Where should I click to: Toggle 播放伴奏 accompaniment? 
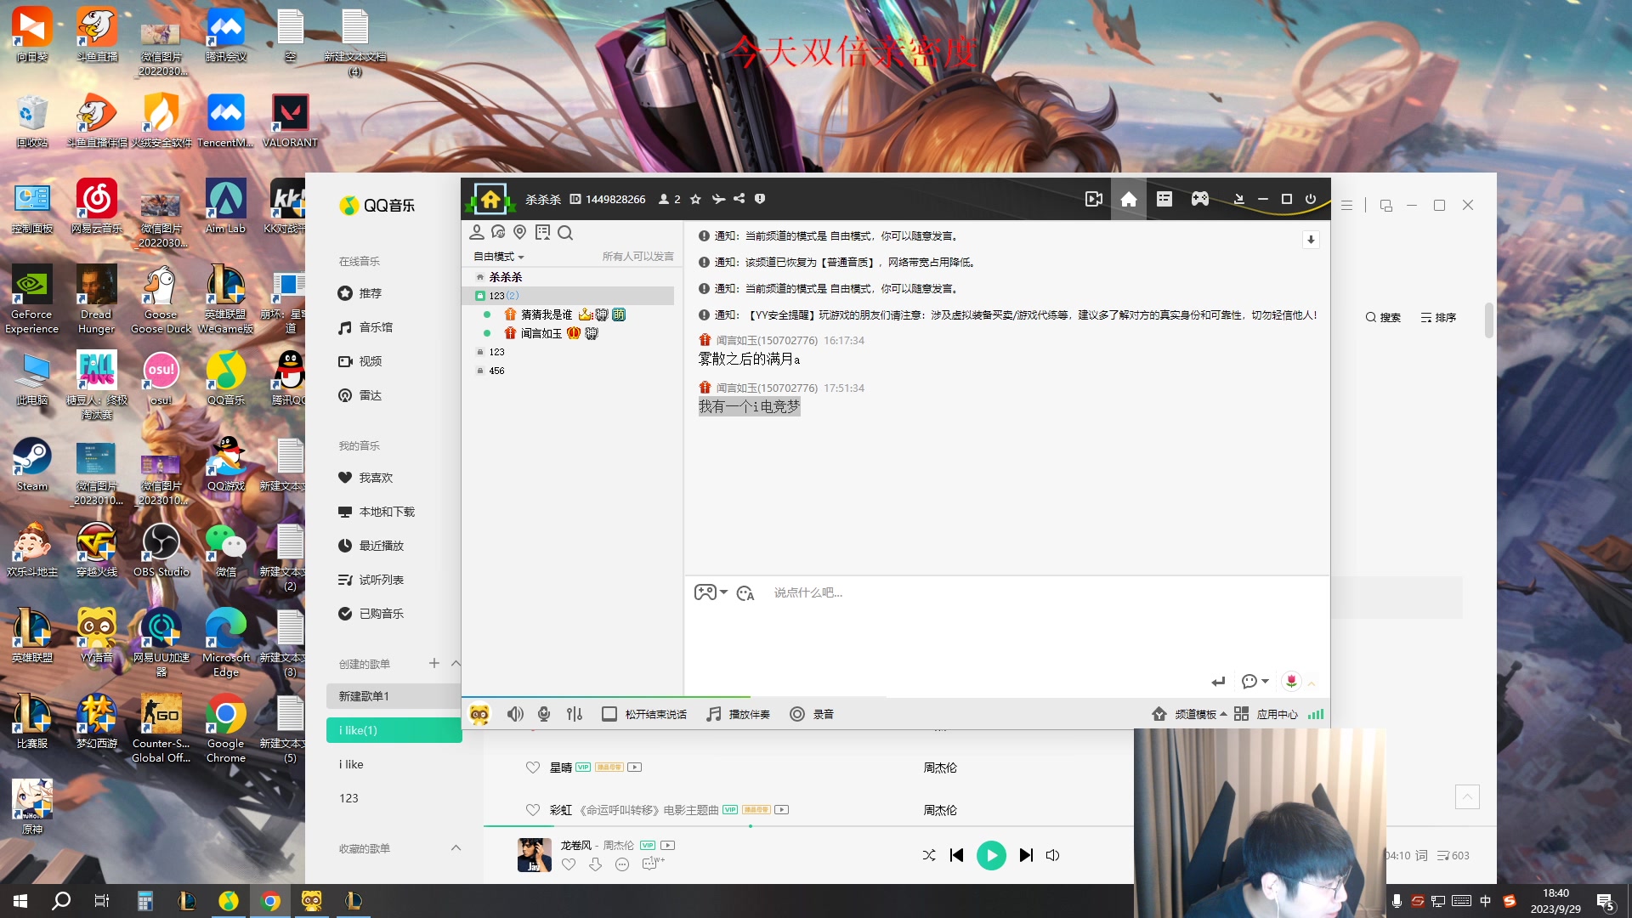[x=738, y=714]
